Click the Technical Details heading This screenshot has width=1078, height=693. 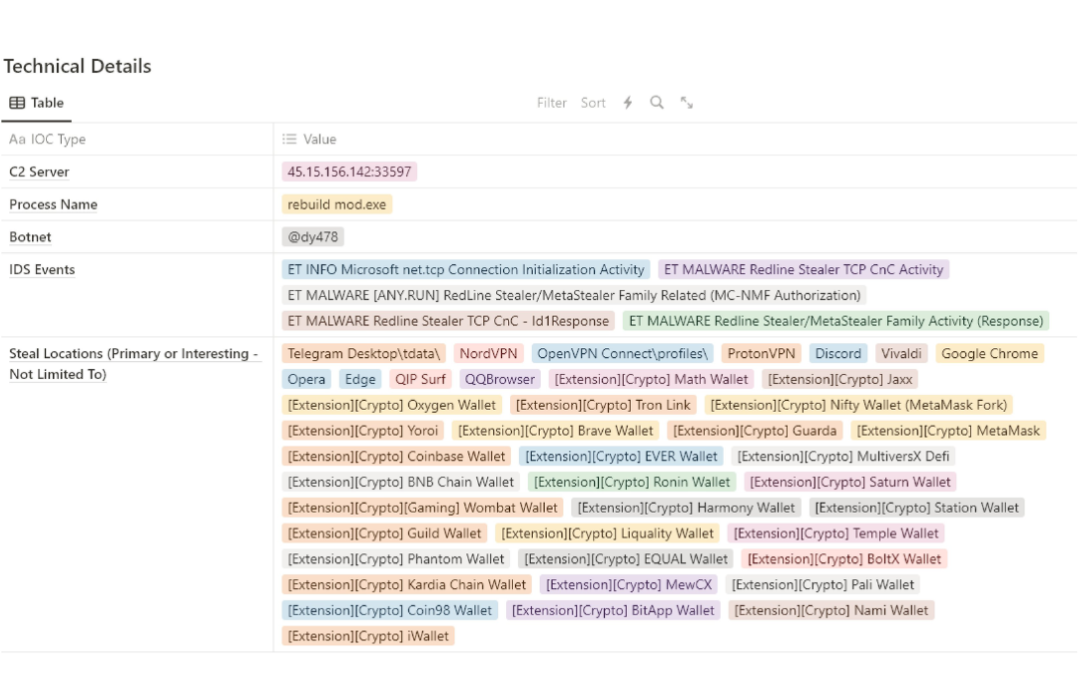point(78,66)
